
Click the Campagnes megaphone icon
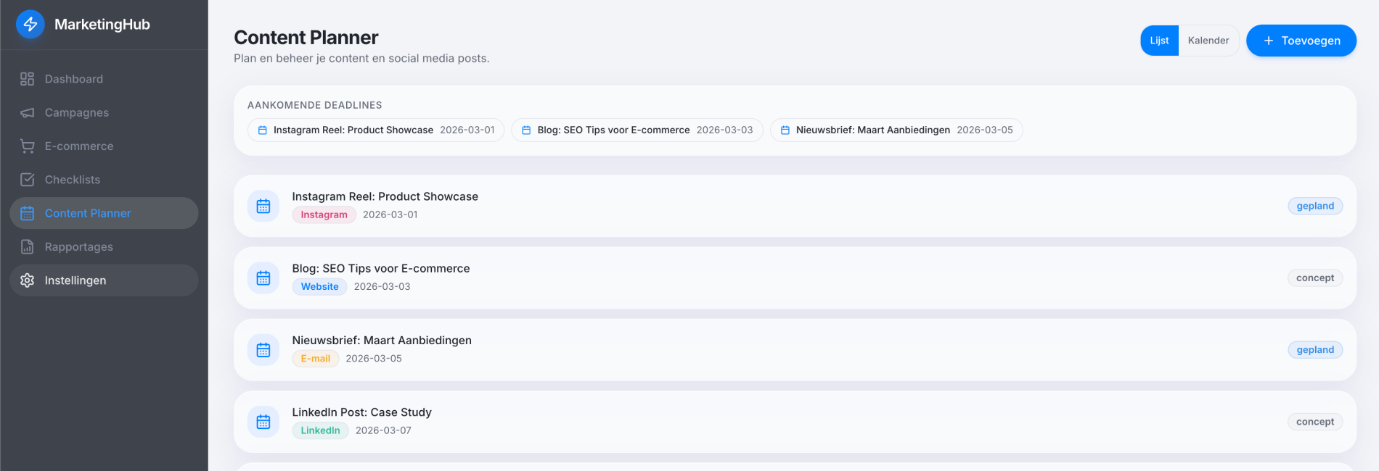pyautogui.click(x=28, y=113)
